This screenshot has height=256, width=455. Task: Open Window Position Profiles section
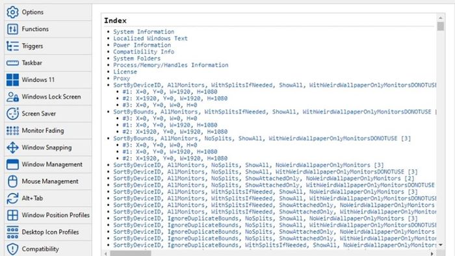coord(48,215)
